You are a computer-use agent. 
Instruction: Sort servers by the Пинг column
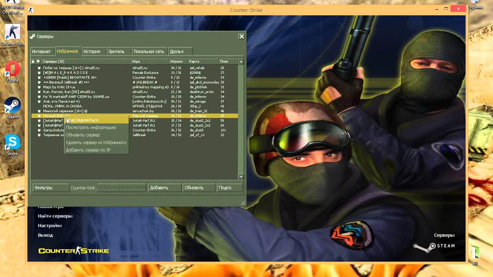click(x=229, y=62)
